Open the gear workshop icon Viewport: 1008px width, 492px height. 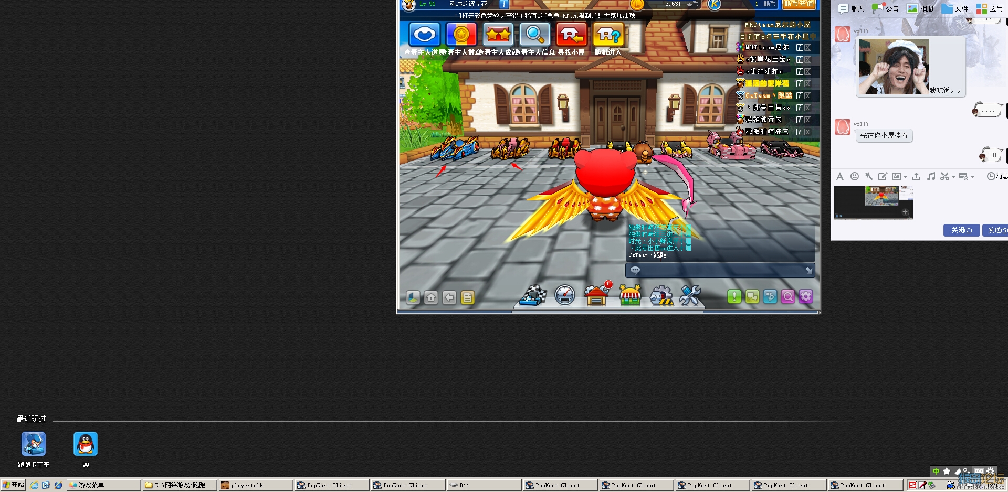(661, 295)
